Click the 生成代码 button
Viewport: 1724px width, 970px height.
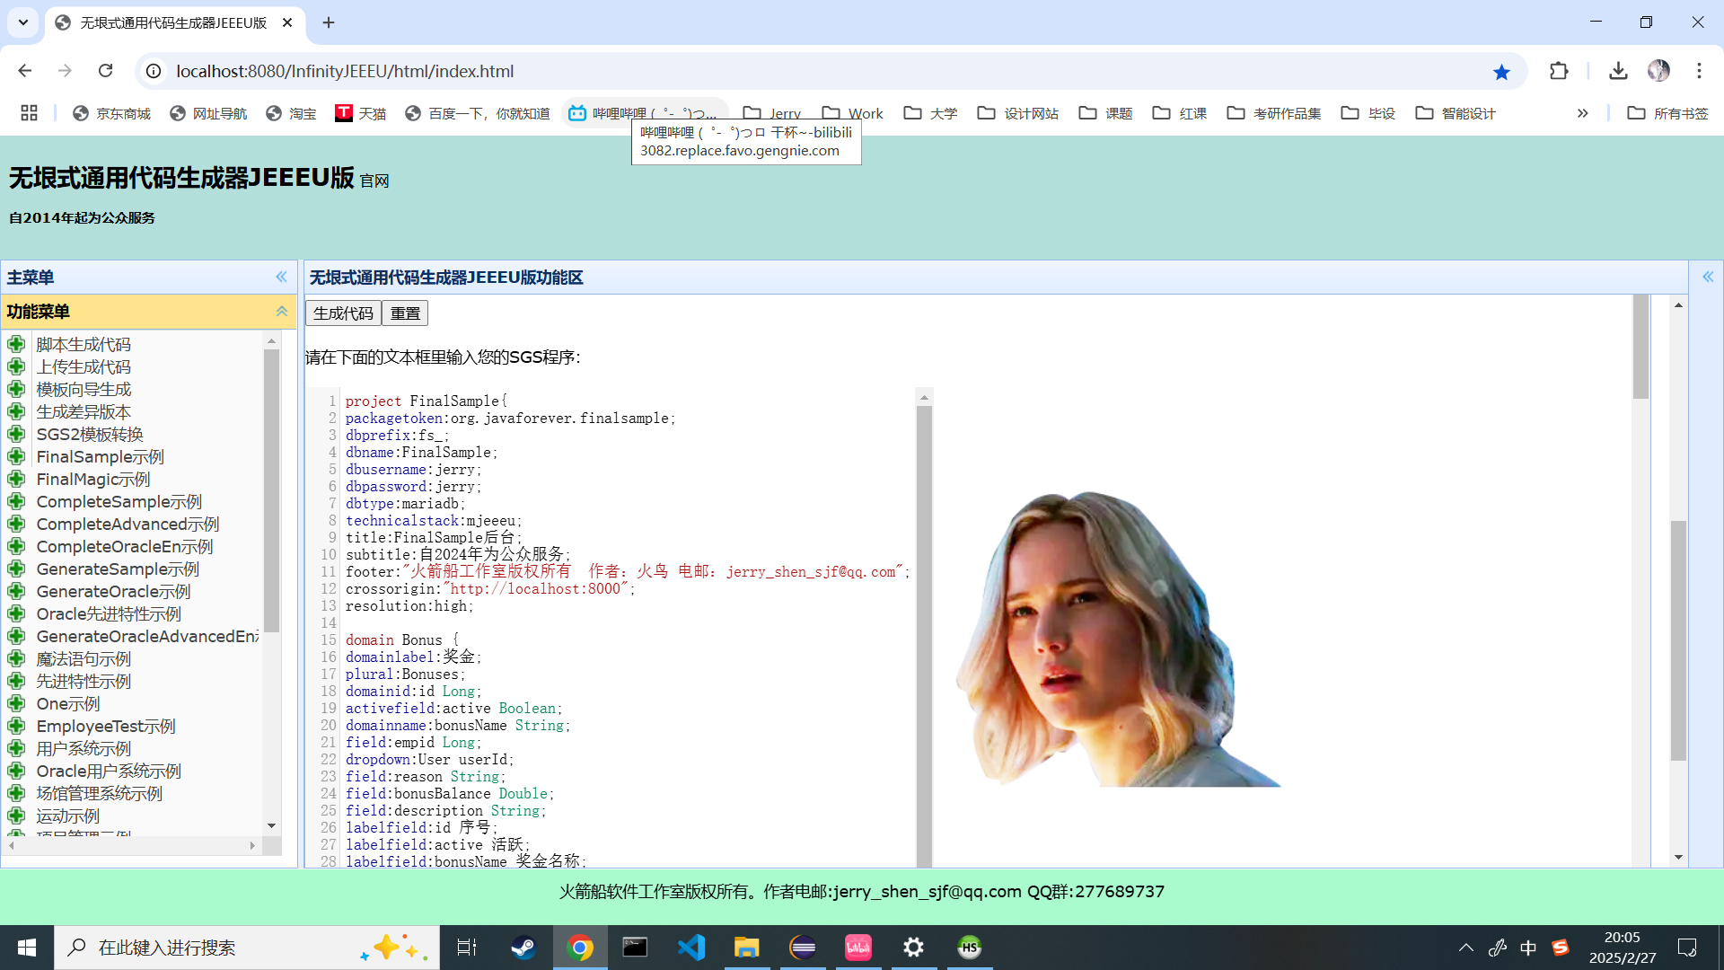[x=343, y=313]
